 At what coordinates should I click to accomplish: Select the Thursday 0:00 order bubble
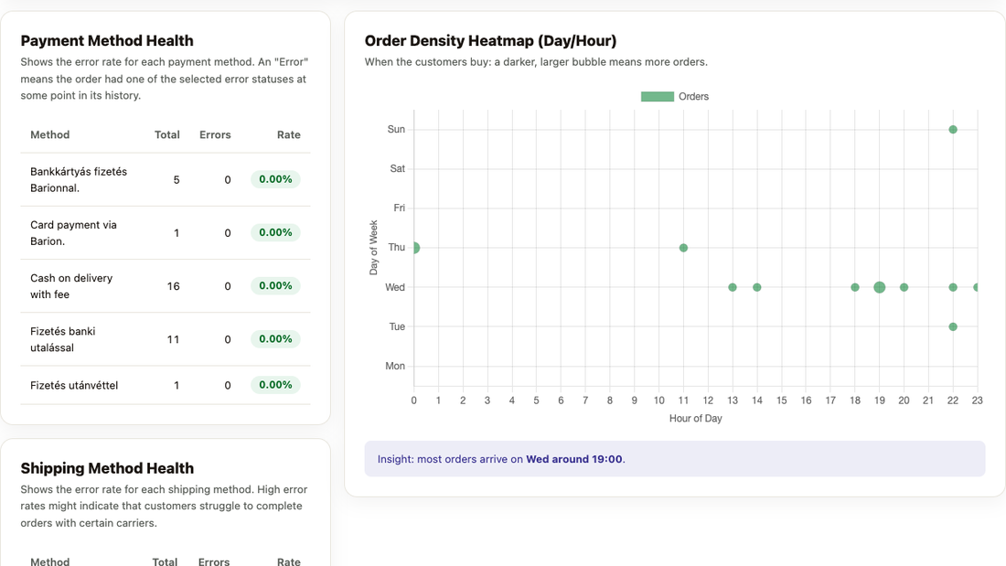[x=415, y=248]
